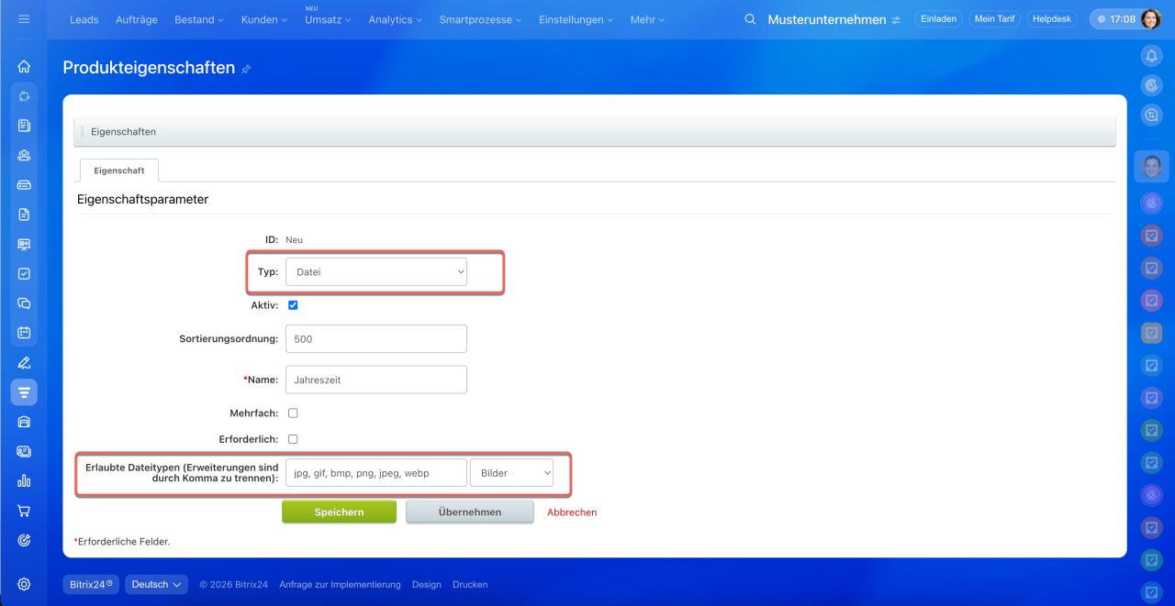The width and height of the screenshot is (1175, 606).
Task: Click the Übernehmen button
Action: click(470, 512)
